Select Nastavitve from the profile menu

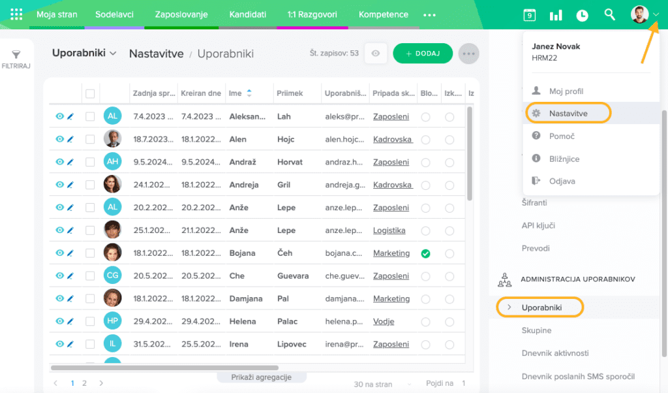click(x=568, y=114)
